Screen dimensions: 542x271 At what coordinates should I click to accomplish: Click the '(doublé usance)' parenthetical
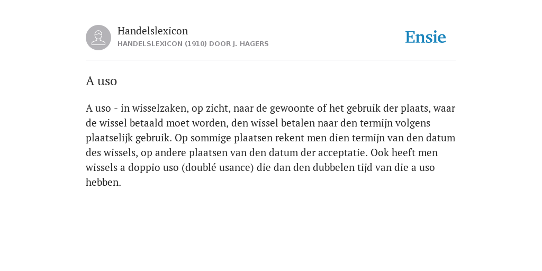click(218, 168)
